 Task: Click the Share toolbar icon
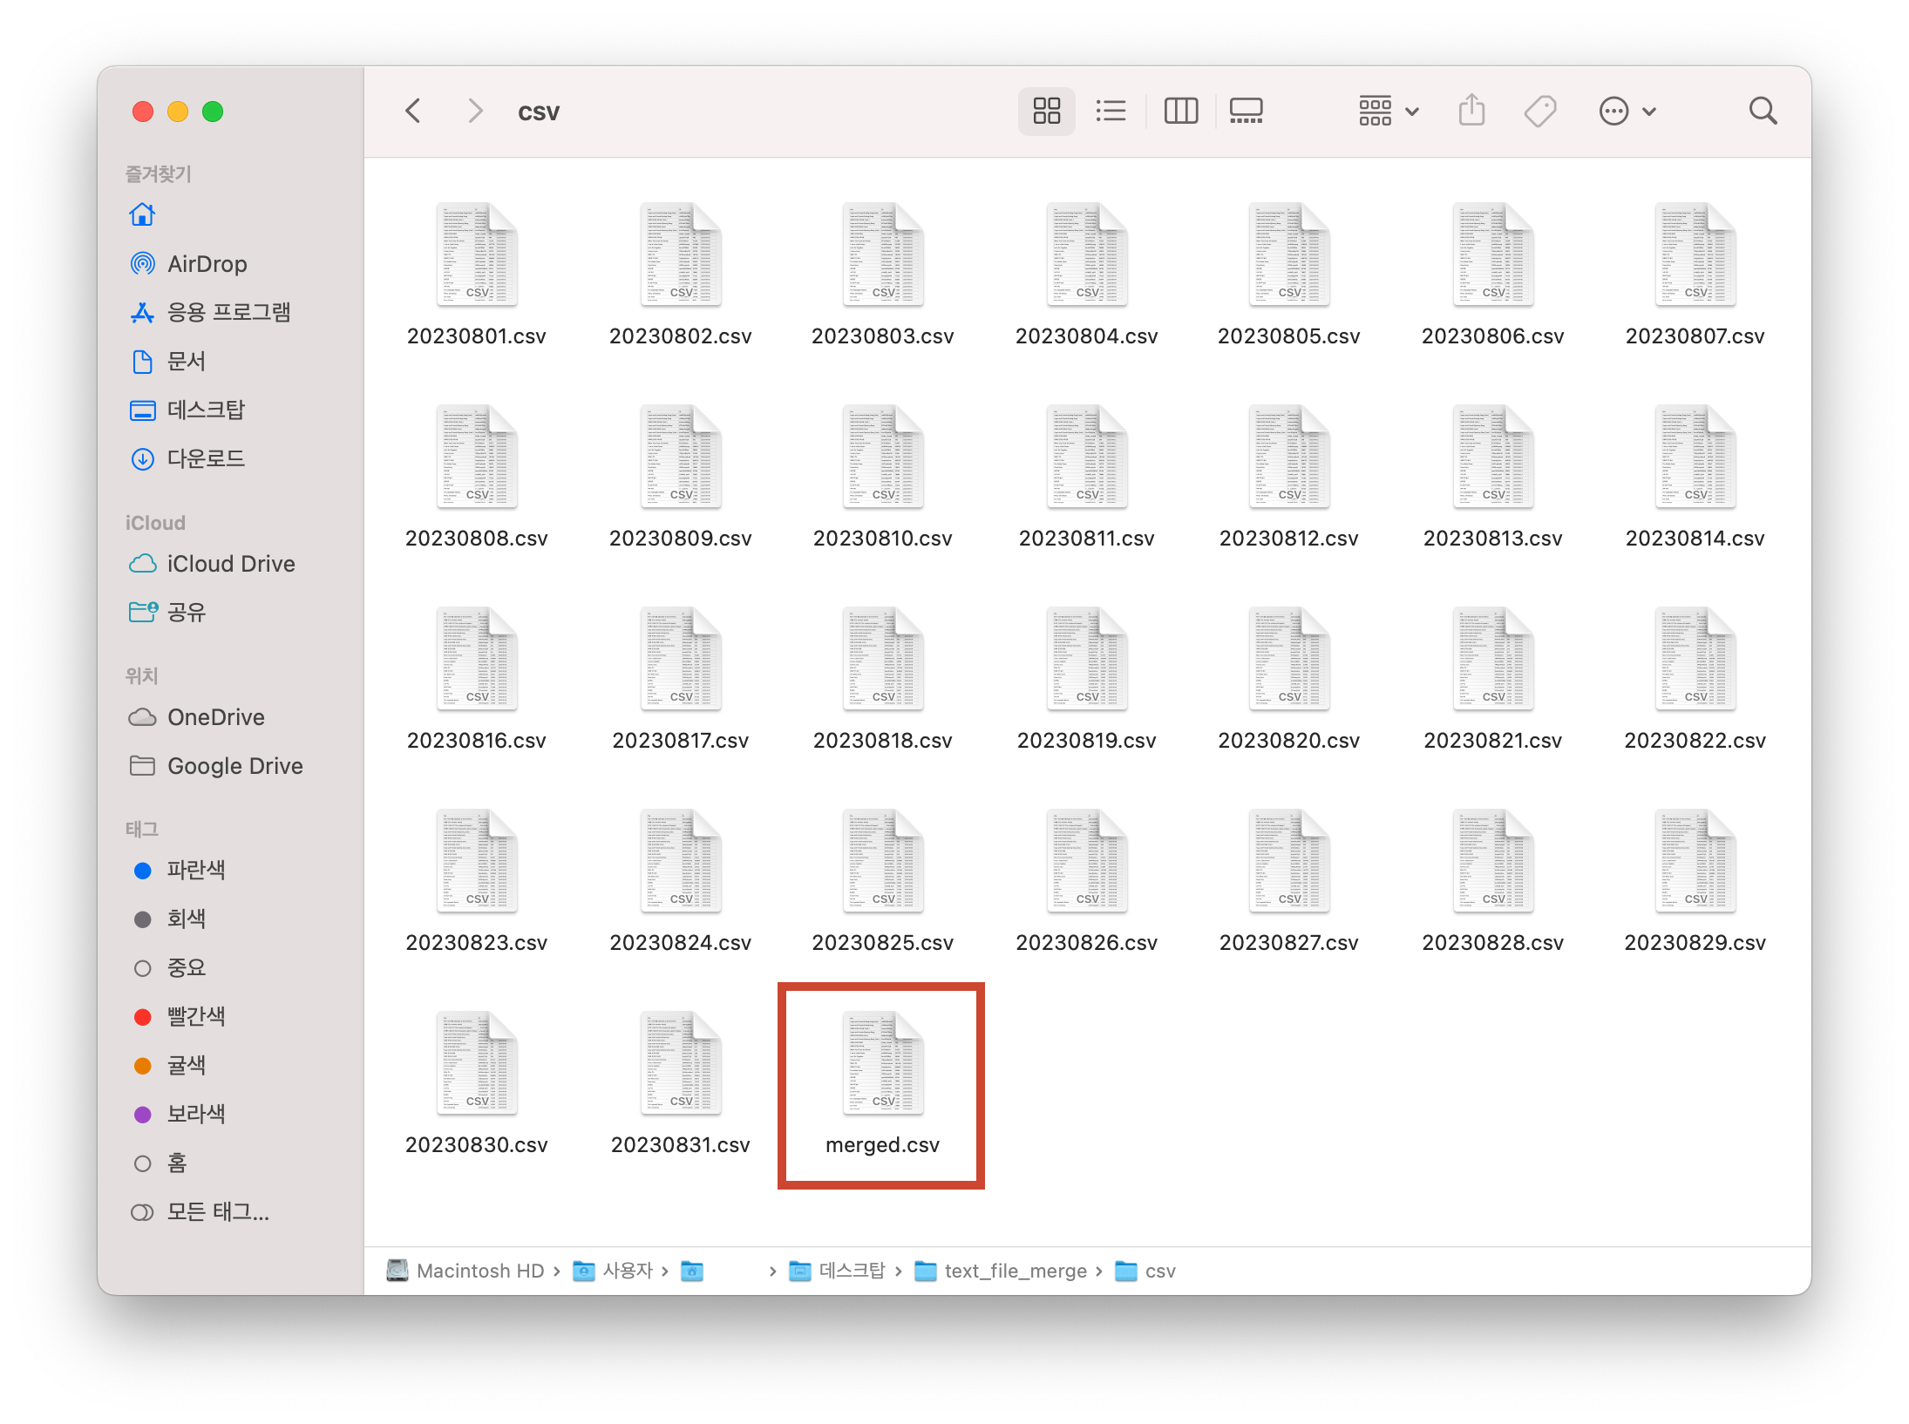coord(1471,111)
